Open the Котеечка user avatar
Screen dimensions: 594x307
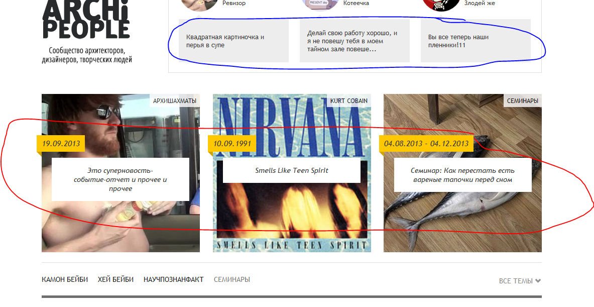coord(320,5)
